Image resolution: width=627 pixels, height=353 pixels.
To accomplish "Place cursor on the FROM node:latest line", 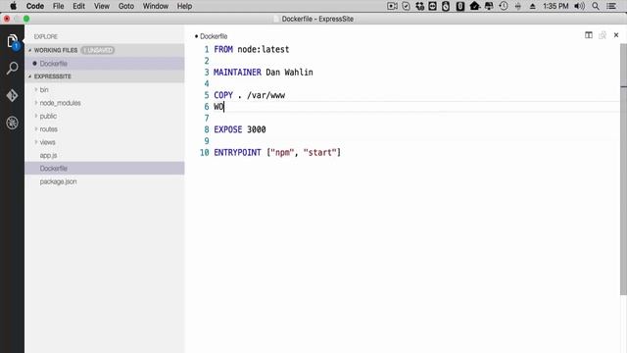I will pyautogui.click(x=252, y=50).
